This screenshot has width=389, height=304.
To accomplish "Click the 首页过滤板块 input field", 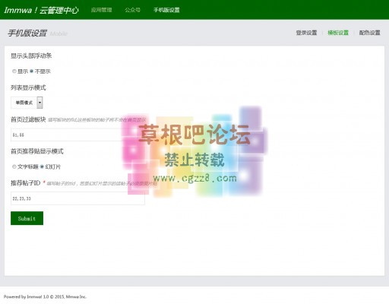I will point(77,135).
